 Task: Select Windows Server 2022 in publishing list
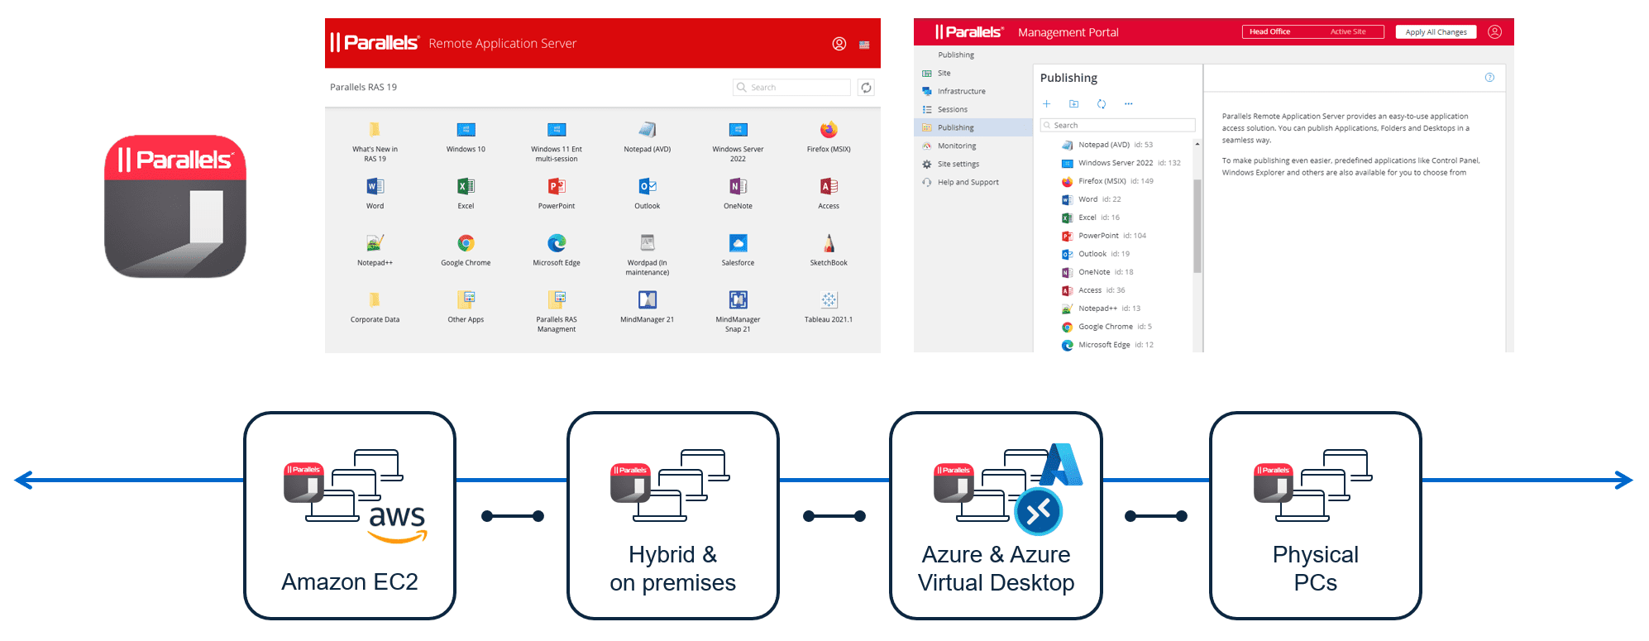click(1115, 163)
